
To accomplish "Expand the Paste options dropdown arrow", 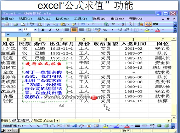I will pos(68,24).
